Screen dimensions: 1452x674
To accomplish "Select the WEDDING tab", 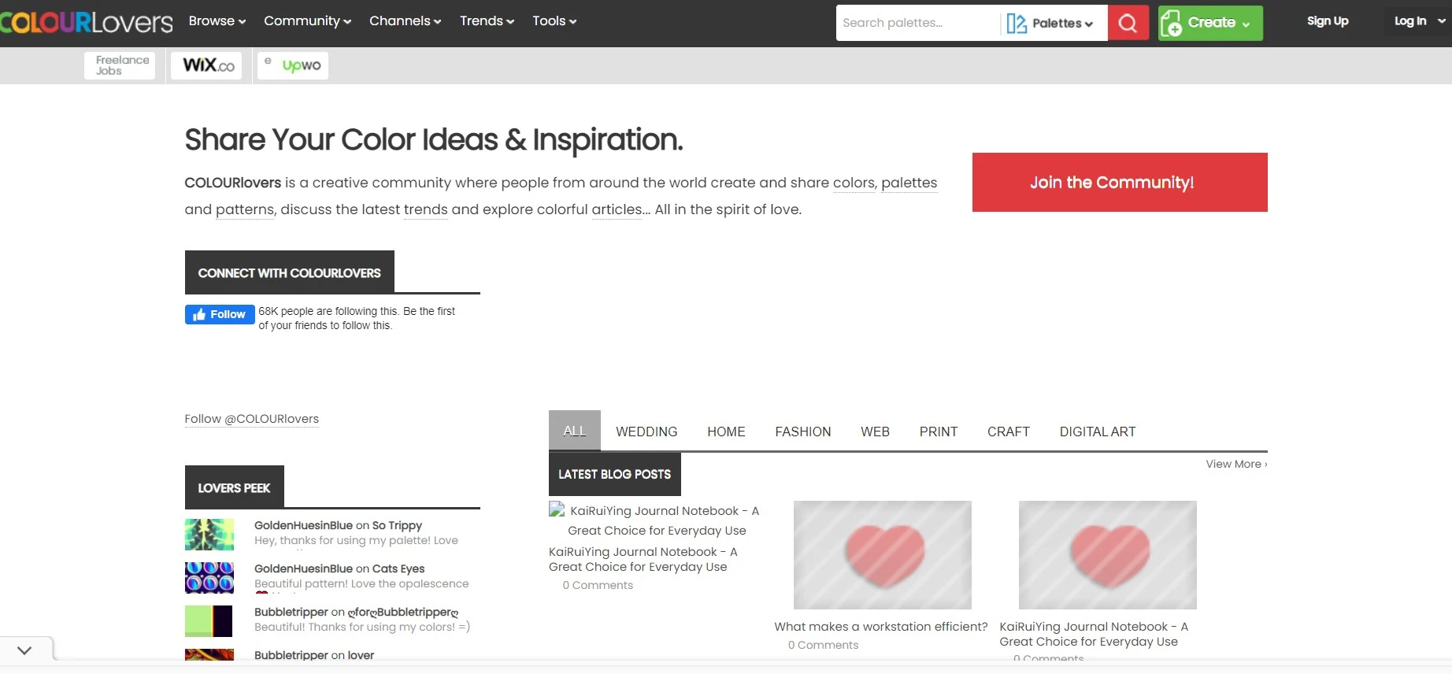I will 646,431.
